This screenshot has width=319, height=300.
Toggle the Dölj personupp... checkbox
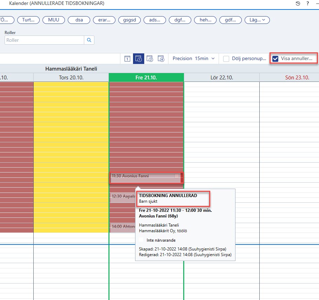(226, 59)
